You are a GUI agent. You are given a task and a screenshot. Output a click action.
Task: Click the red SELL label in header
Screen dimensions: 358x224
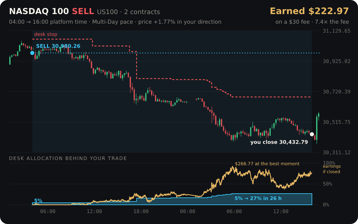83,11
